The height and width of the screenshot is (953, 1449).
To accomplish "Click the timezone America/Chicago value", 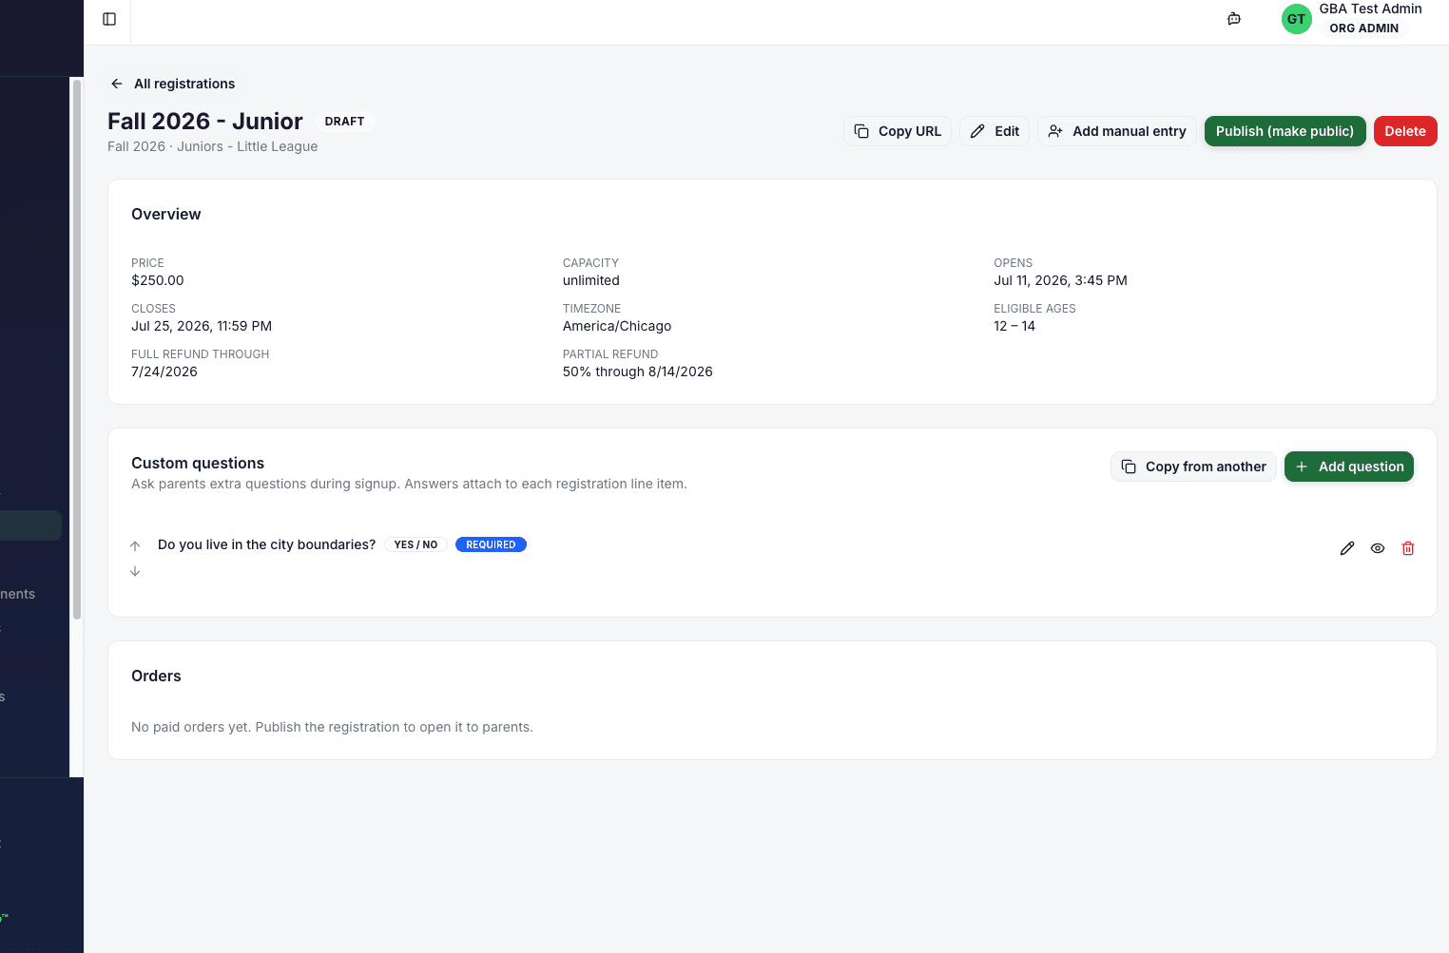I will point(617,326).
